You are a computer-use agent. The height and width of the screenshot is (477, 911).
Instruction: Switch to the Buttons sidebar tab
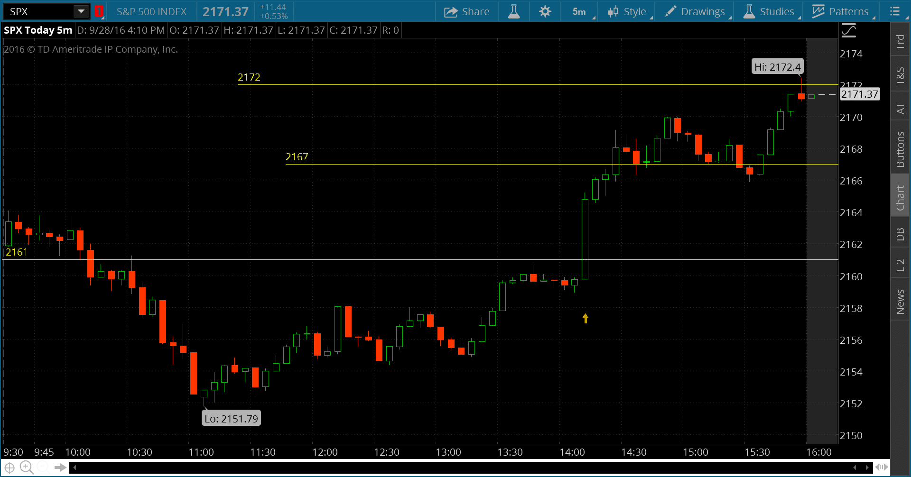click(x=900, y=149)
